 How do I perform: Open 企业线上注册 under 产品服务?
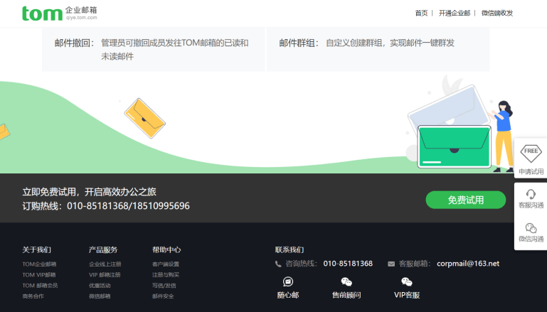point(105,264)
